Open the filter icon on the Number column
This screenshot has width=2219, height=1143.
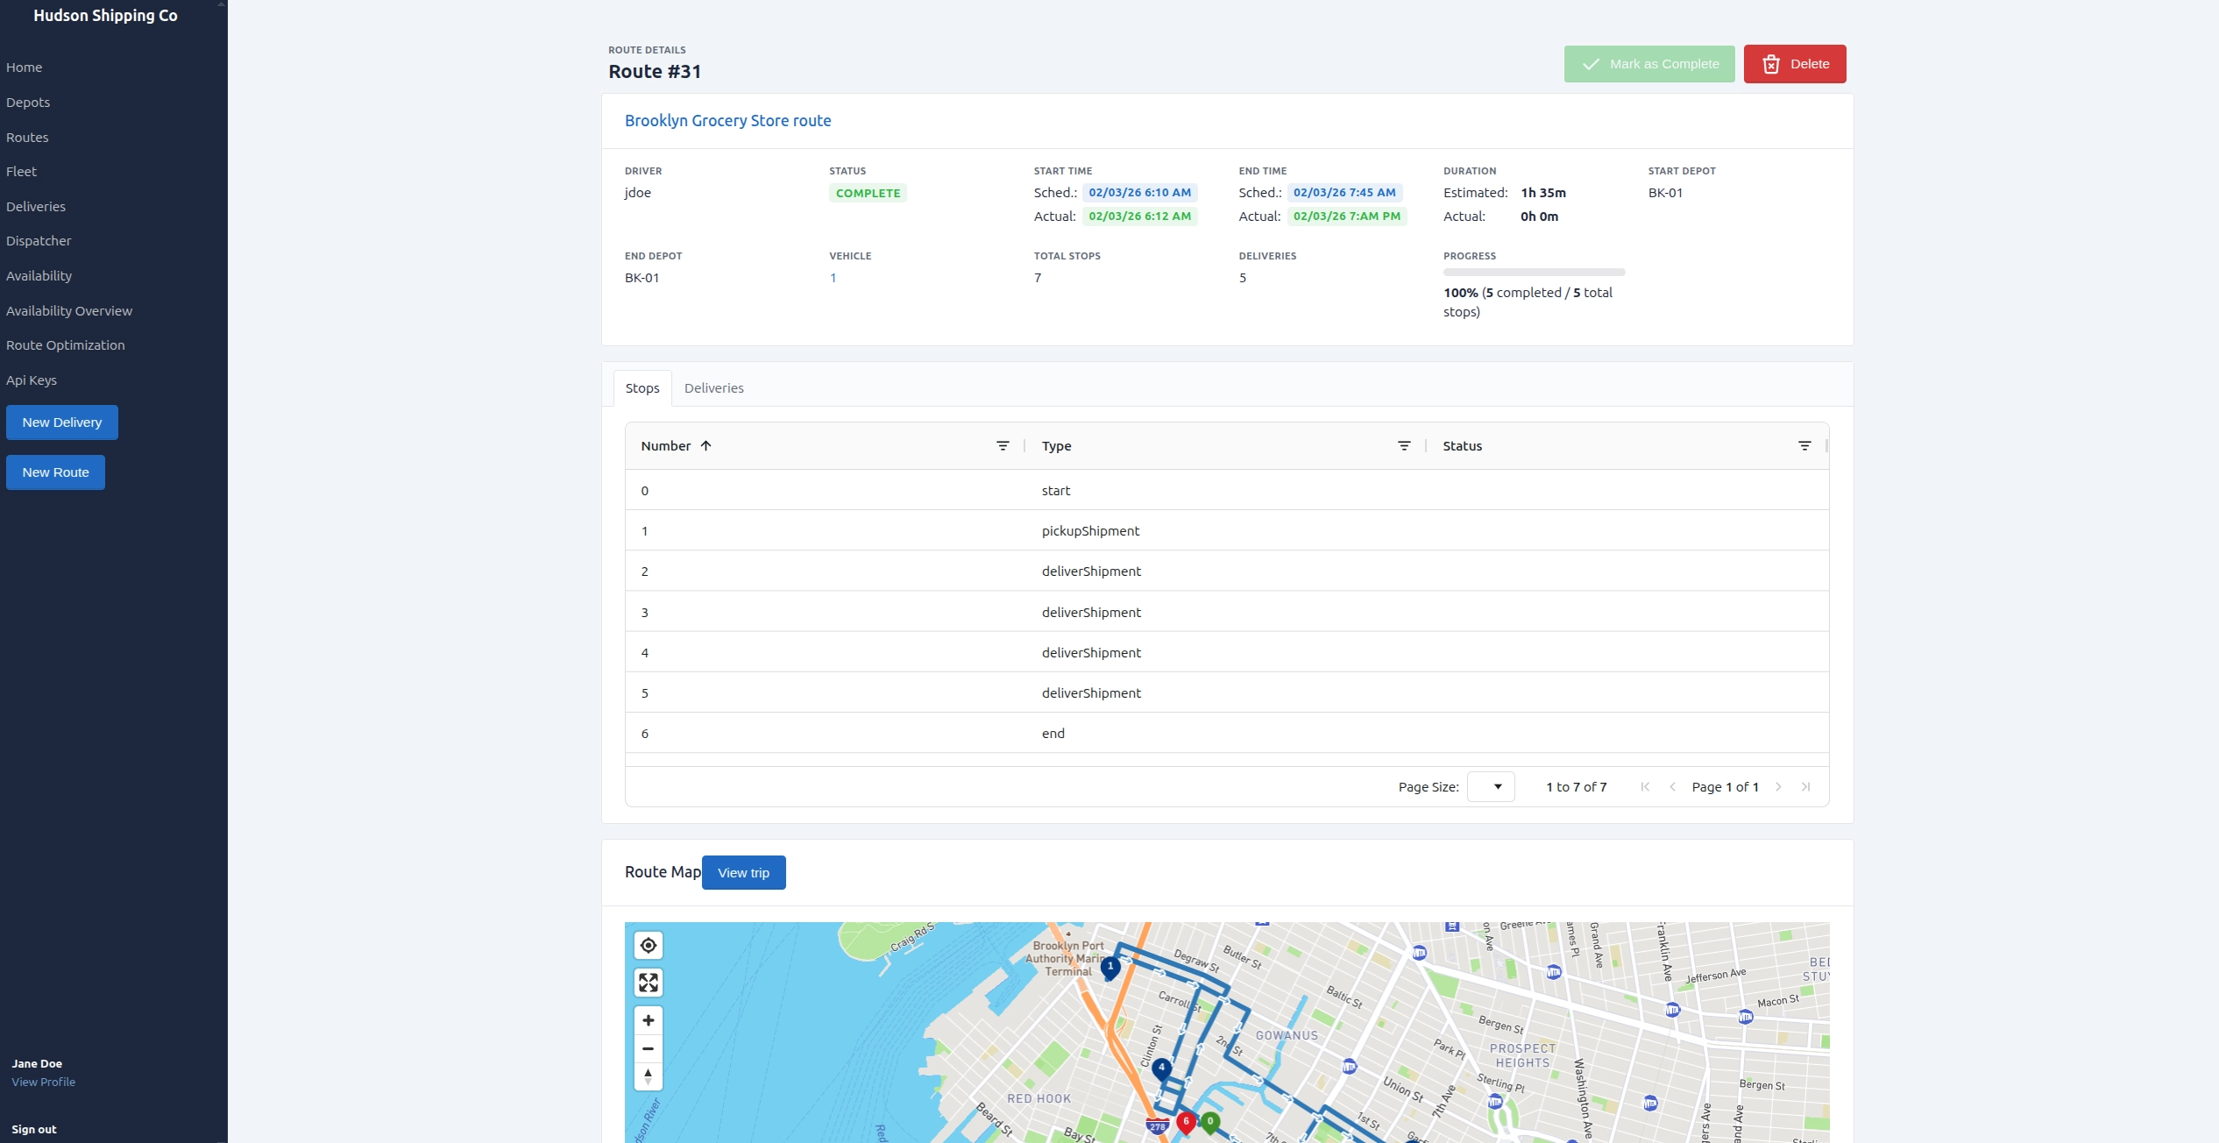1003,445
